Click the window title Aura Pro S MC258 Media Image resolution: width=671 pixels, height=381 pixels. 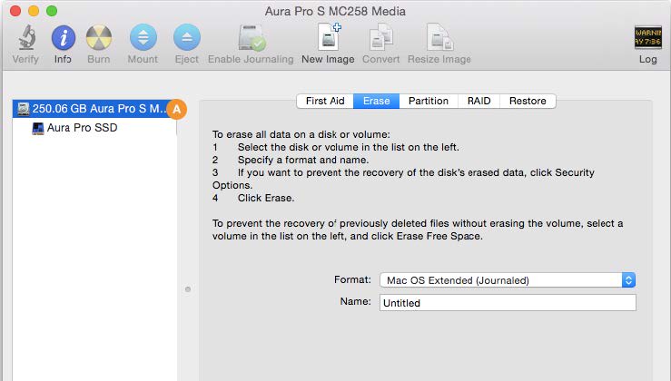335,11
